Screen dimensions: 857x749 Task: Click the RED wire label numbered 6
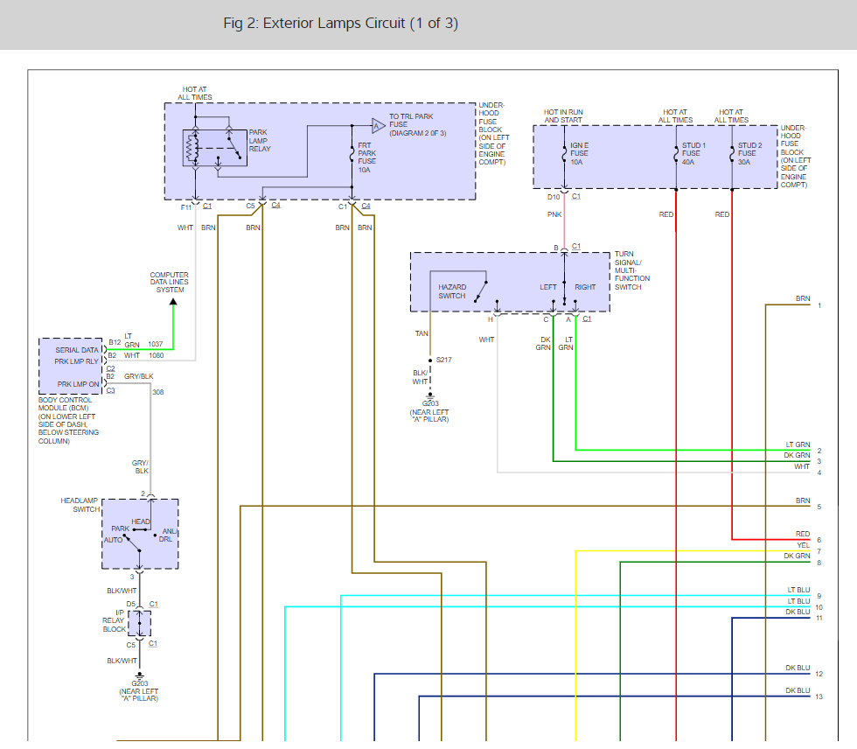802,534
